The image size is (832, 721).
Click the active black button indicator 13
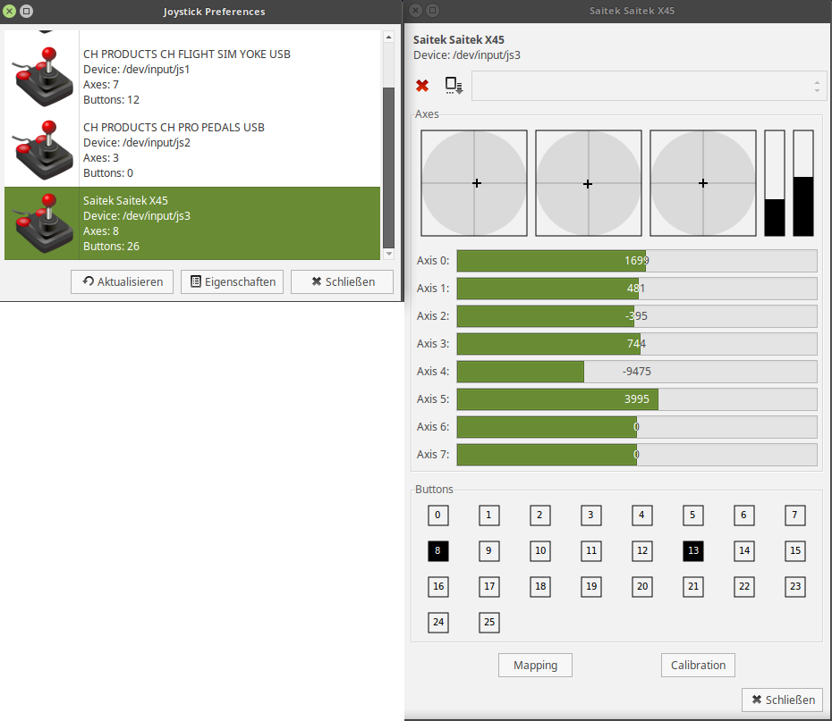pos(692,550)
